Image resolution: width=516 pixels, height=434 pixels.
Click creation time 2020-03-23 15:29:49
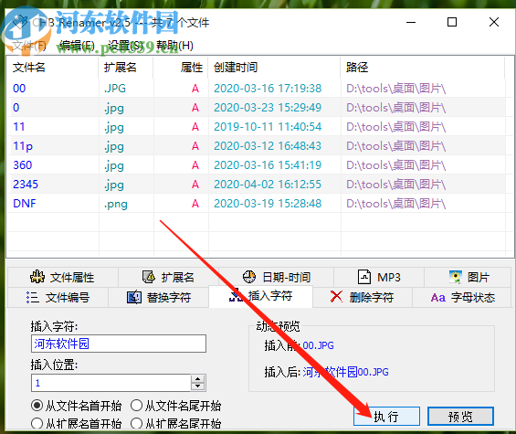coord(268,107)
